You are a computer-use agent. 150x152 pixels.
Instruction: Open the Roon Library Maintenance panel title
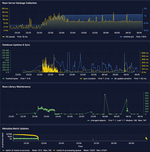16,87
